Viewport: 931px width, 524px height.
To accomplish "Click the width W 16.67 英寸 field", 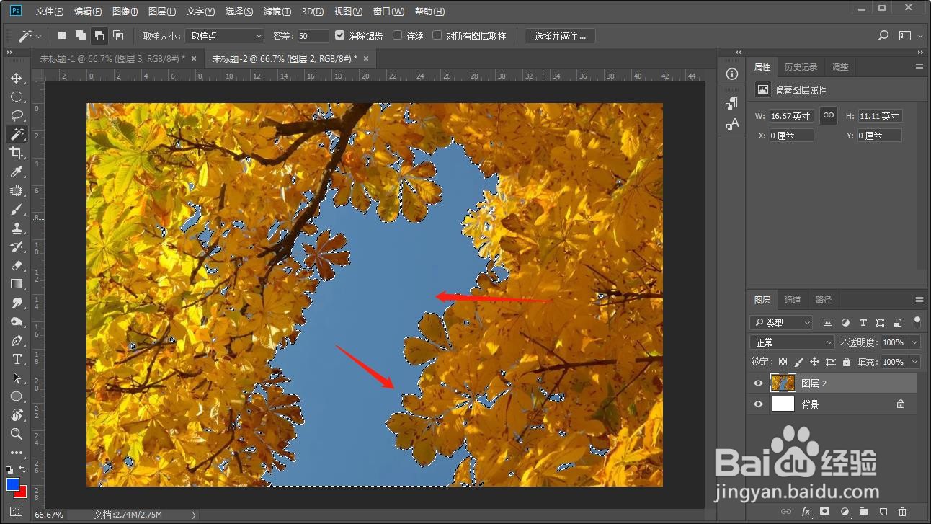I will click(791, 115).
